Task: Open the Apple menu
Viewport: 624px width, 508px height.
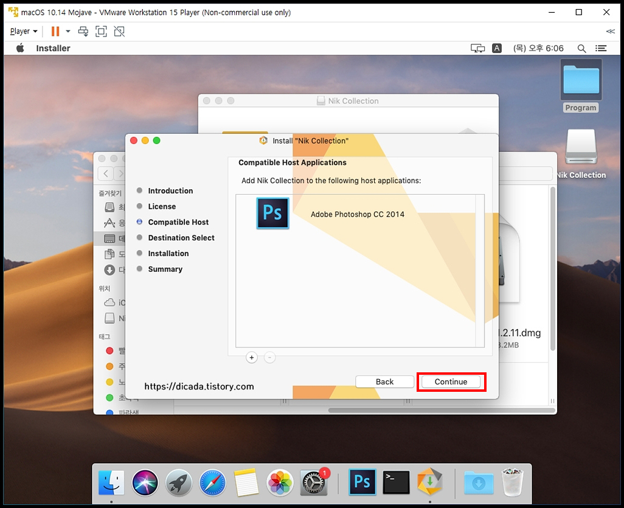Action: pos(20,48)
